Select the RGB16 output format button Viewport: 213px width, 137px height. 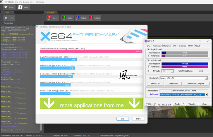click(81, 18)
